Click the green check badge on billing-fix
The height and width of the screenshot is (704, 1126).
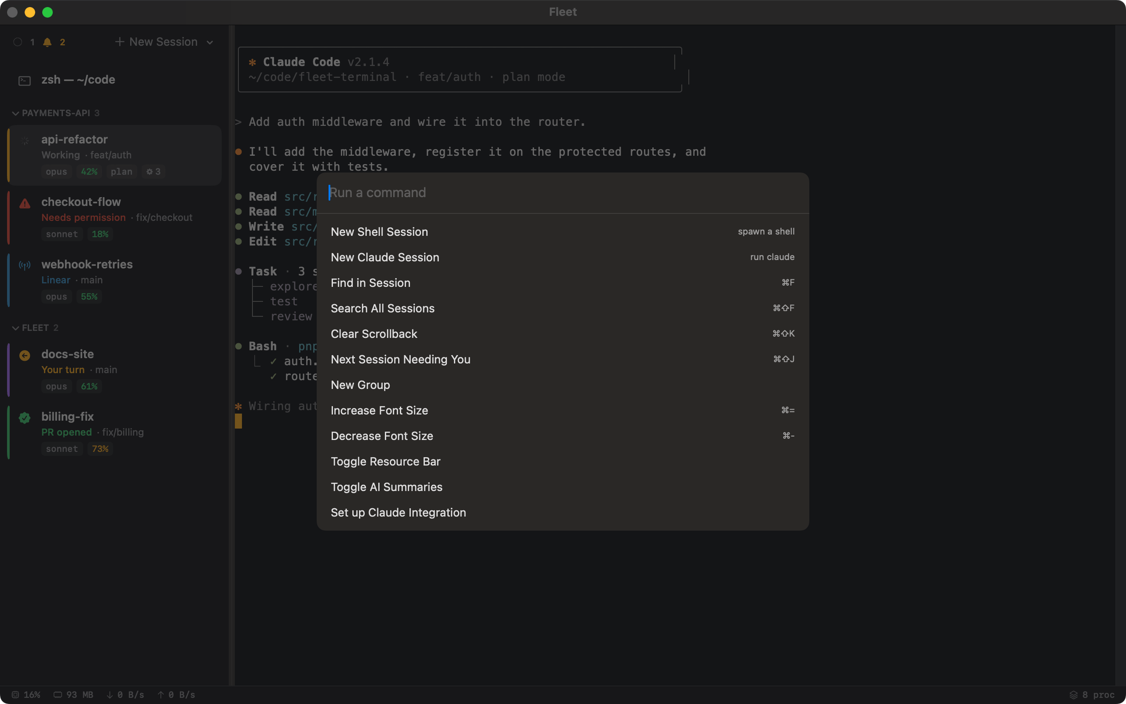pyautogui.click(x=25, y=418)
